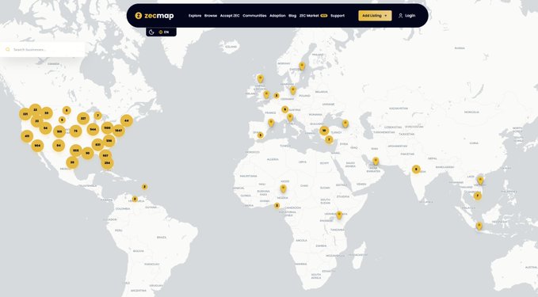Click the zecmap logo
The image size is (538, 297).
coord(155,15)
